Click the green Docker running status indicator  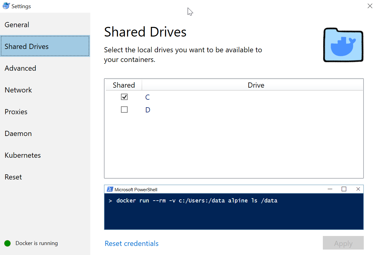pos(8,244)
